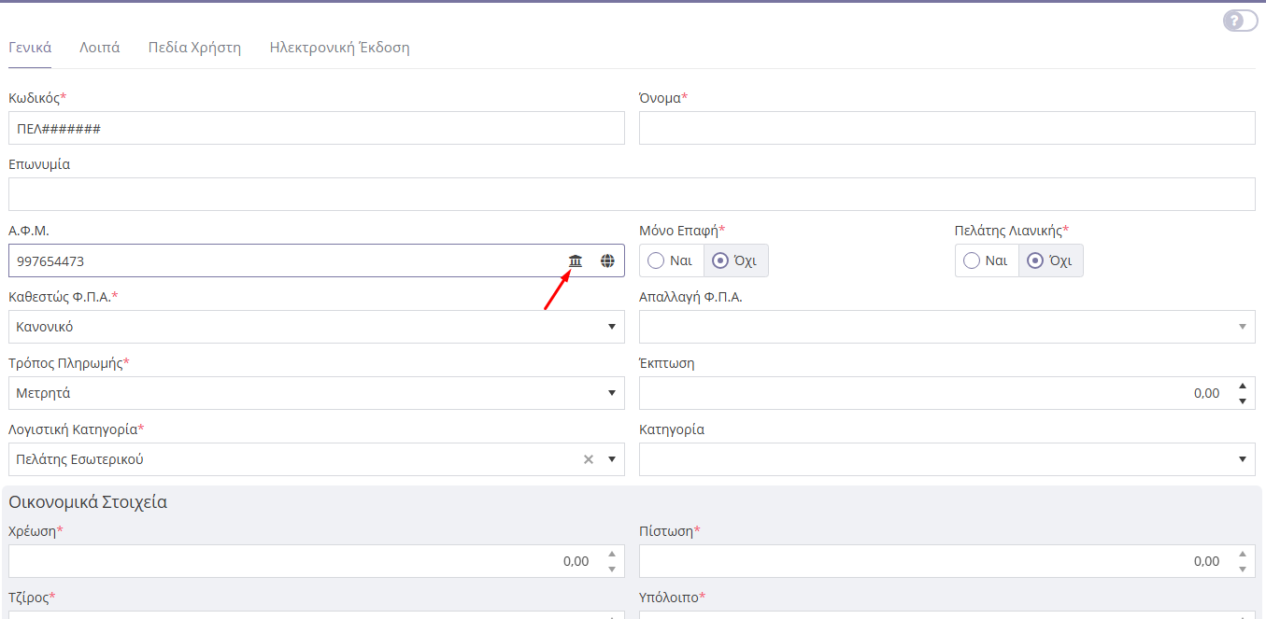Select Όχι for Μόνο Επαφή
Viewport: 1266px width, 619px height.
coord(735,260)
